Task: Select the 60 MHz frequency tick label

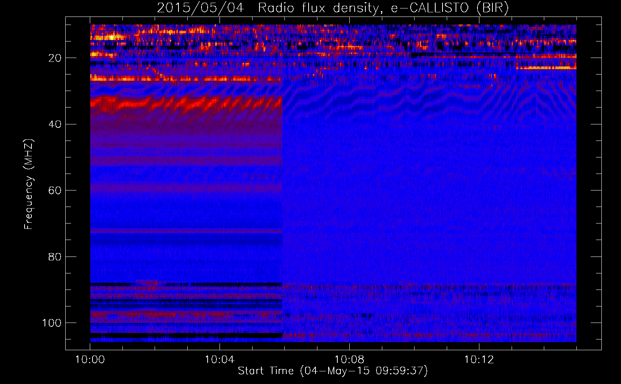Action: (55, 190)
